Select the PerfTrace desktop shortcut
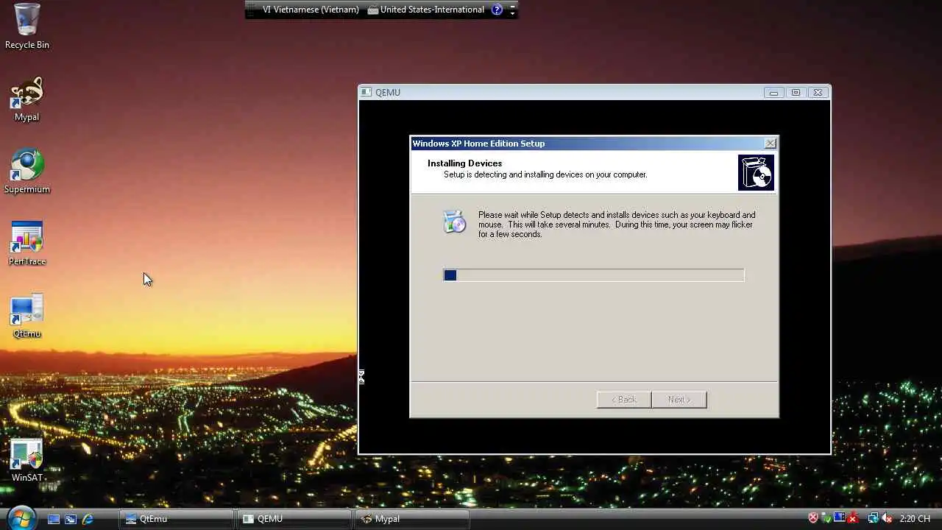This screenshot has height=530, width=942. click(26, 244)
